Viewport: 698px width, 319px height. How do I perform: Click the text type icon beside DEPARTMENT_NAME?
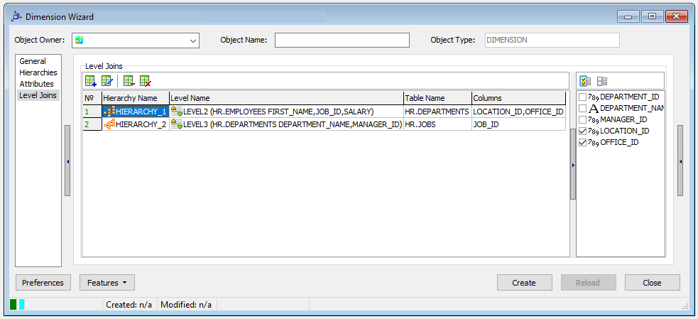[x=594, y=108]
